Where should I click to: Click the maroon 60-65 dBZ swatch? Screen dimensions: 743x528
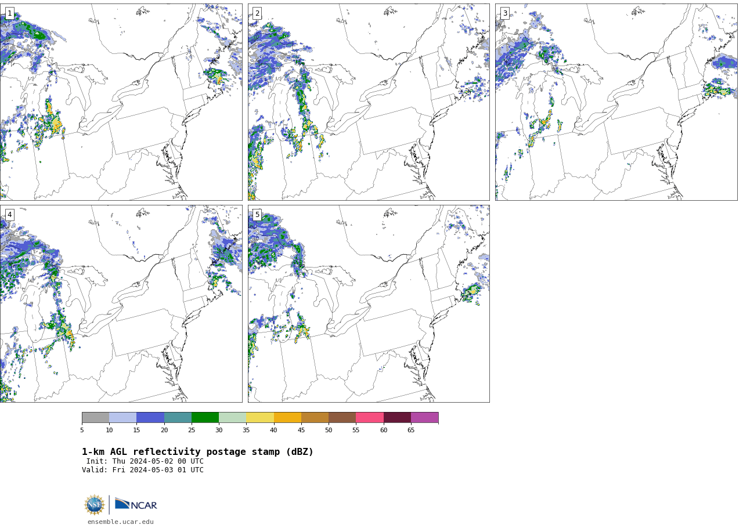(x=397, y=418)
